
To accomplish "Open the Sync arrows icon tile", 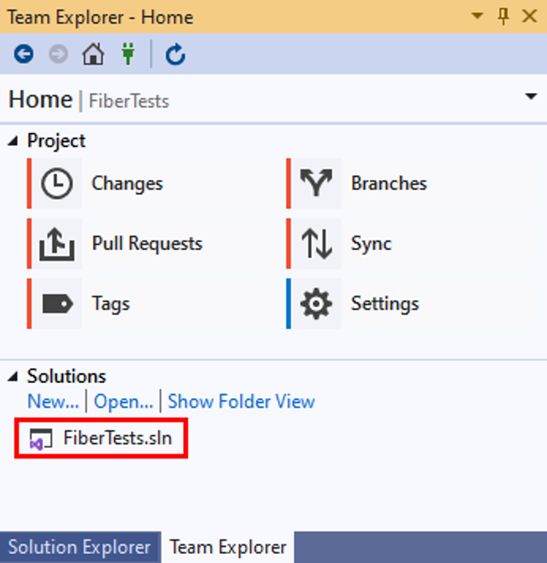I will [x=316, y=244].
